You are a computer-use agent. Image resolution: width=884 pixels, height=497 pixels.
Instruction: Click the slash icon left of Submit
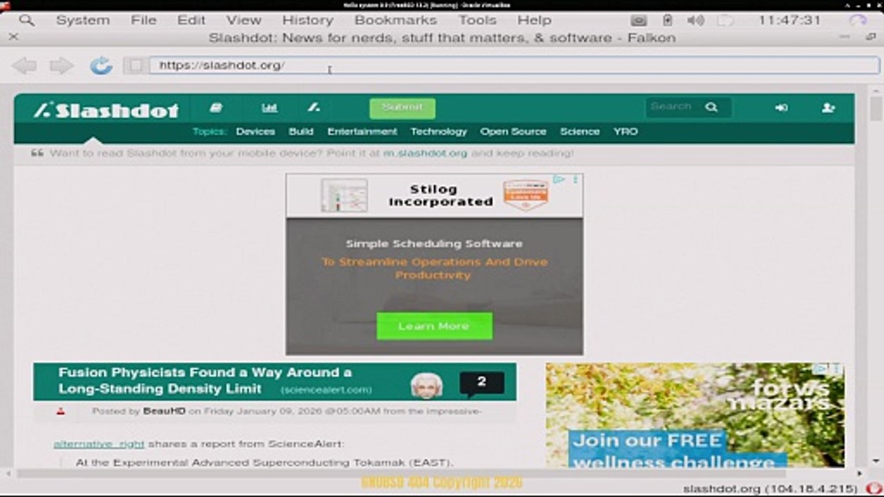coord(314,108)
